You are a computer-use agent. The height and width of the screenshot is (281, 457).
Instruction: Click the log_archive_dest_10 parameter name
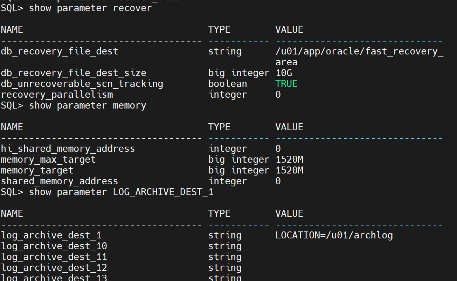click(54, 246)
